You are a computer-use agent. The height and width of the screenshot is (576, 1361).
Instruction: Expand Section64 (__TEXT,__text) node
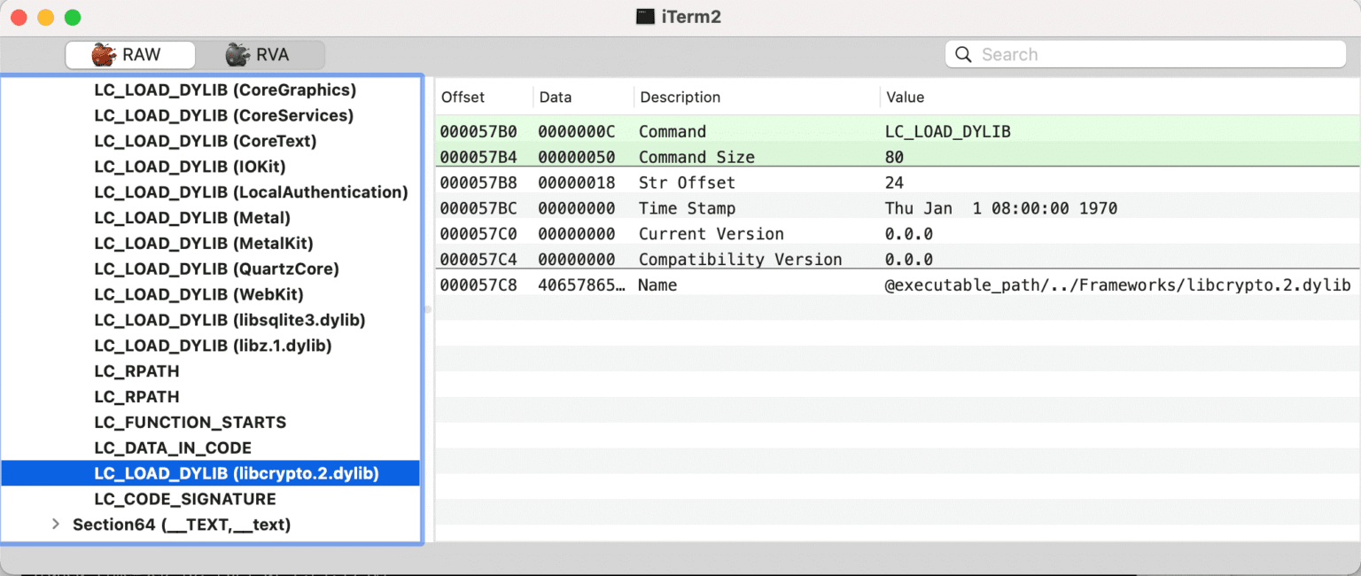click(56, 525)
